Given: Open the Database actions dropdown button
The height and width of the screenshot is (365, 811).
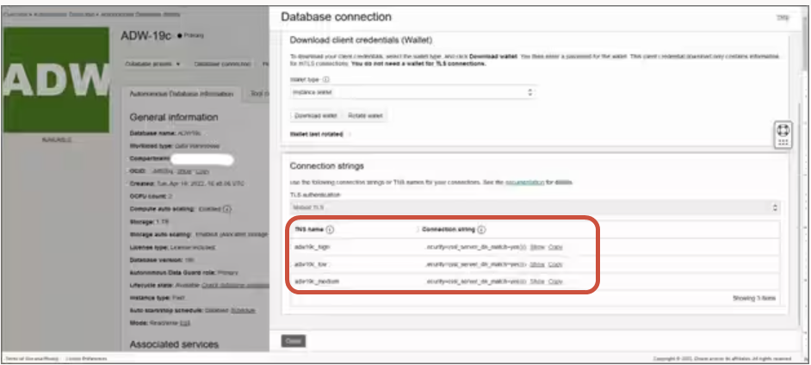Looking at the screenshot, I should click(x=152, y=64).
